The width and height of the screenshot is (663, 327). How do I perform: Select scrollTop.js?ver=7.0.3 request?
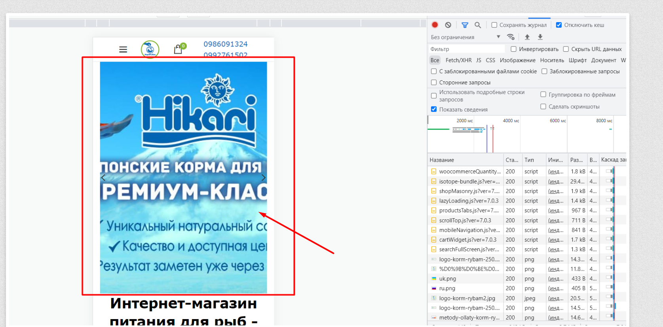pos(526,220)
